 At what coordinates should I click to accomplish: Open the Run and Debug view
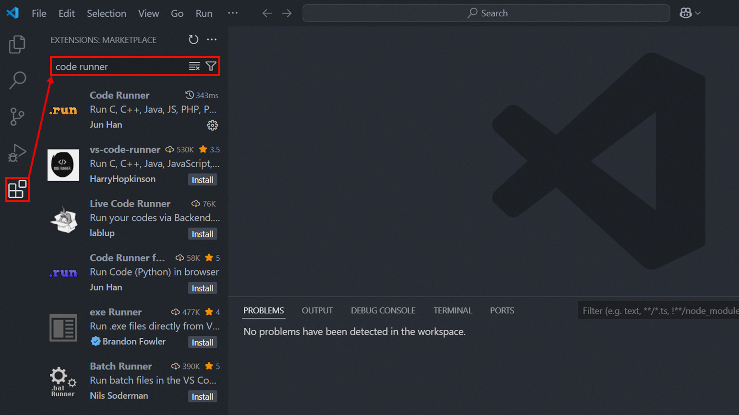pyautogui.click(x=17, y=153)
